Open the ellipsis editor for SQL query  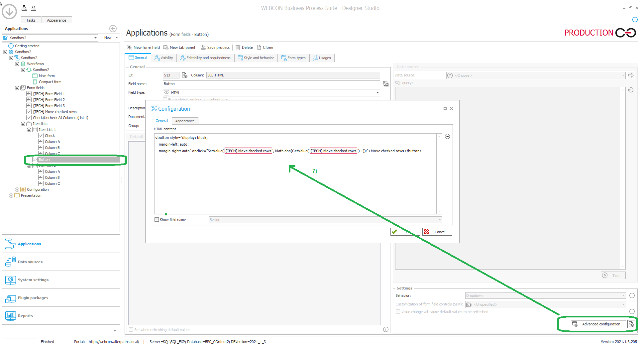(x=631, y=90)
